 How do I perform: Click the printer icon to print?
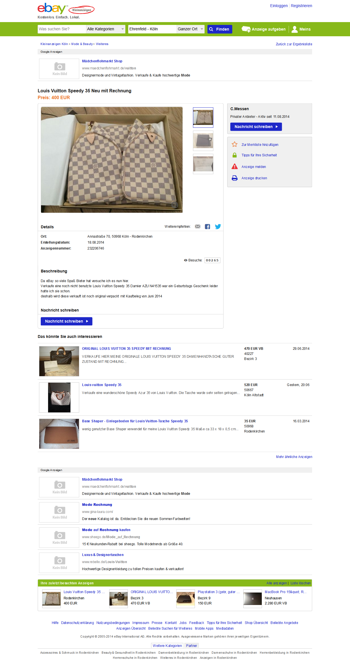pos(235,178)
